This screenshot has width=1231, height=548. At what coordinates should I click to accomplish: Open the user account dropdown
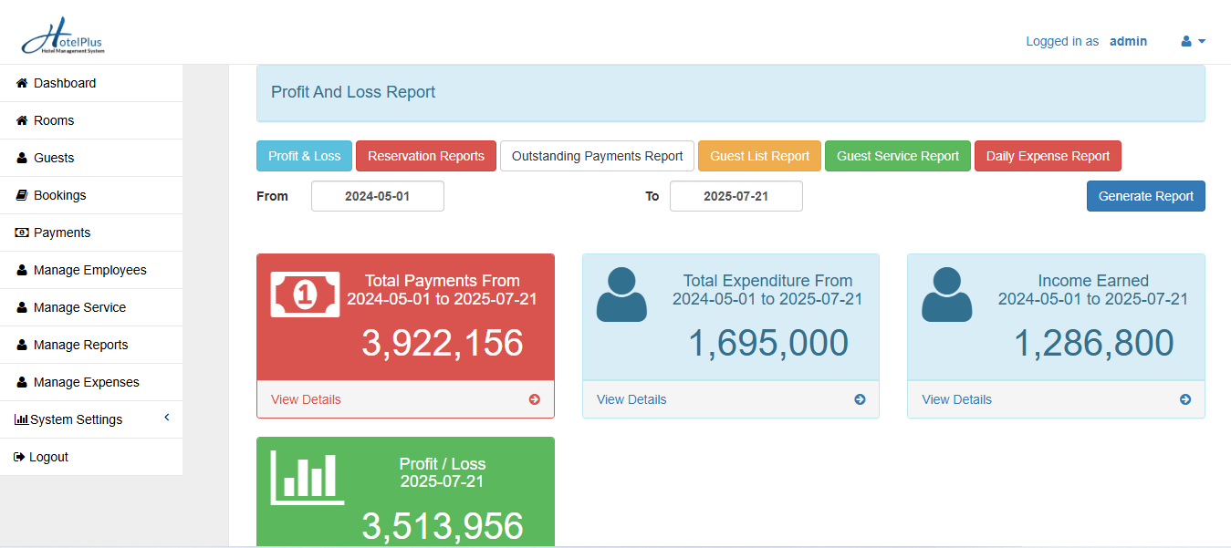coord(1194,41)
